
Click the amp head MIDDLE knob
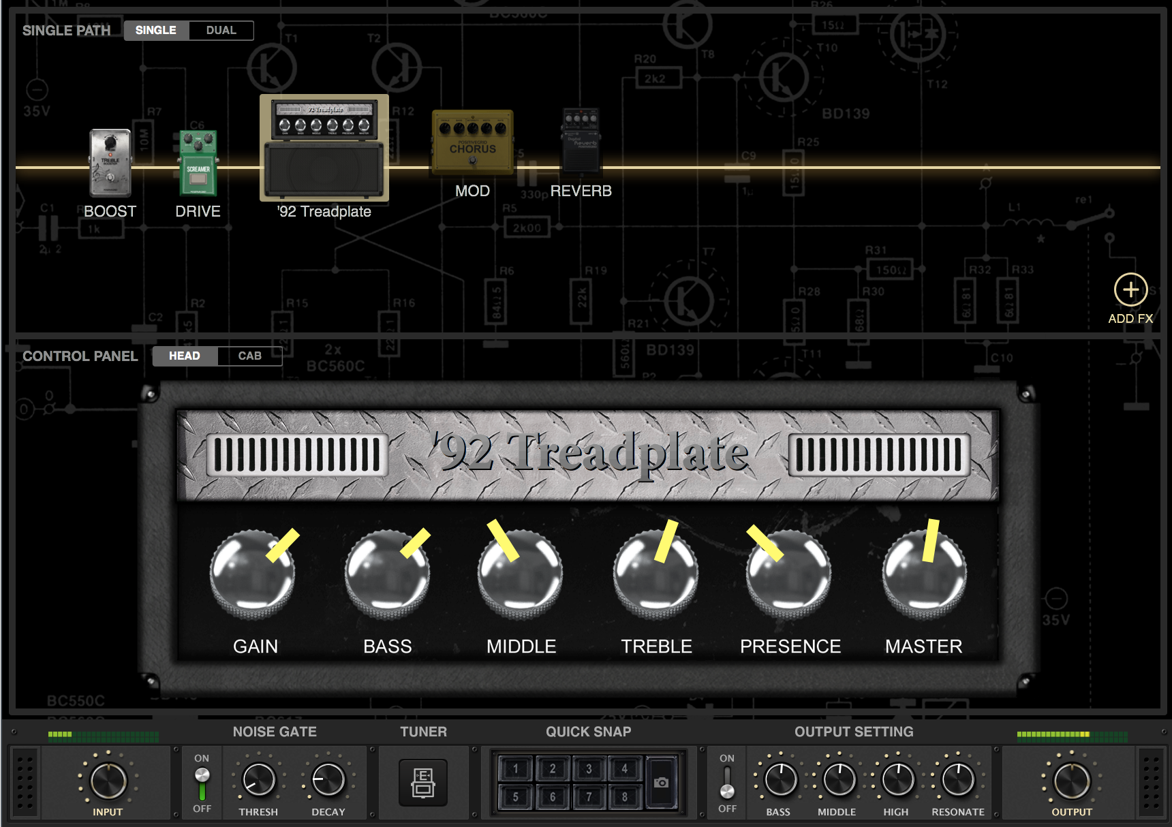pos(521,574)
